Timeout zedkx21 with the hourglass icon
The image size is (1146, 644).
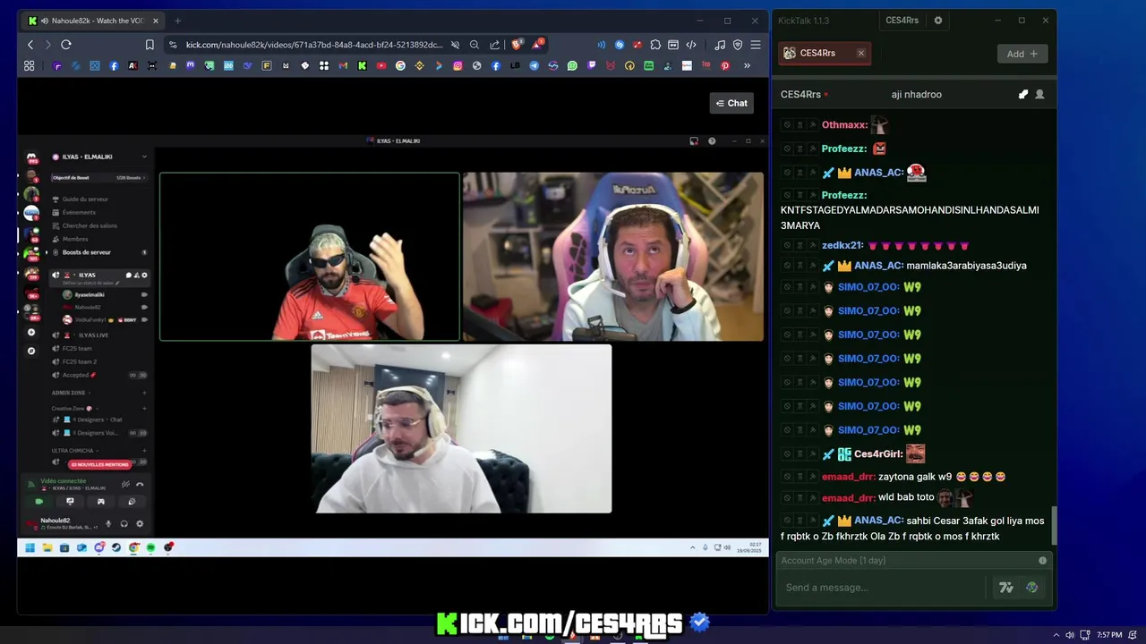(800, 245)
